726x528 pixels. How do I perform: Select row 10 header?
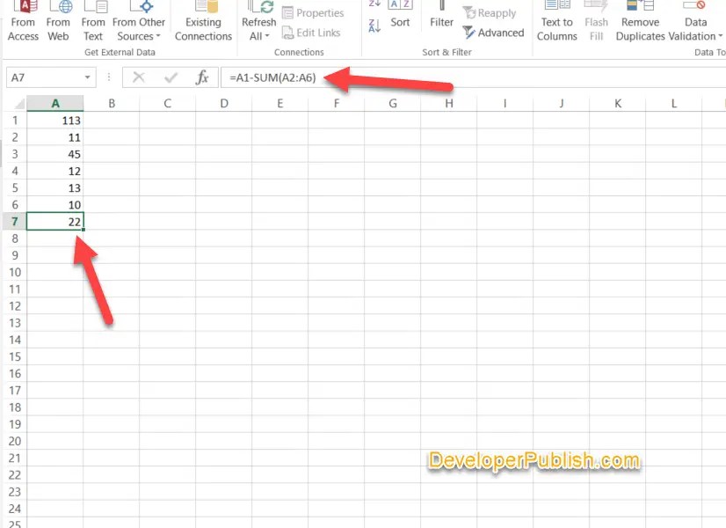(15, 272)
